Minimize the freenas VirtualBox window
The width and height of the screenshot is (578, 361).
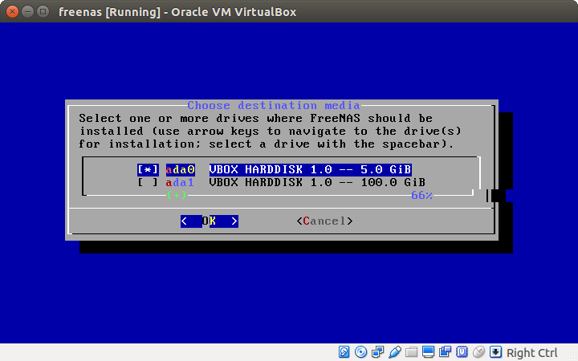[27, 12]
